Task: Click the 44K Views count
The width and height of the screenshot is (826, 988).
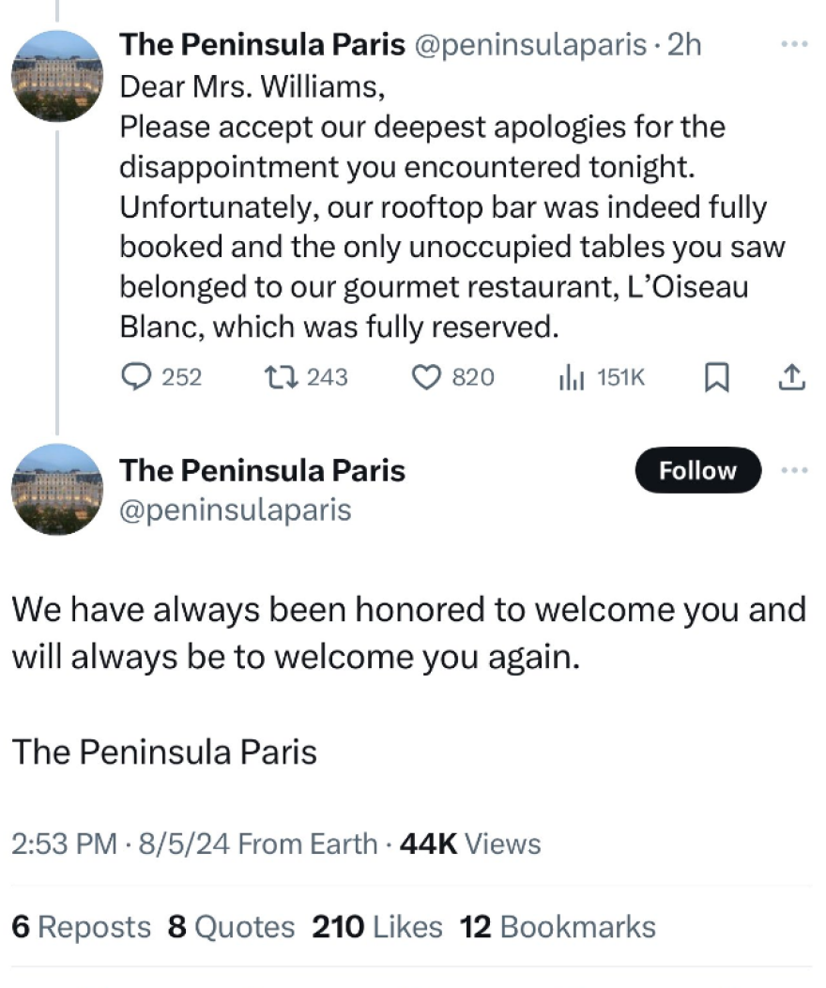Action: point(470,844)
